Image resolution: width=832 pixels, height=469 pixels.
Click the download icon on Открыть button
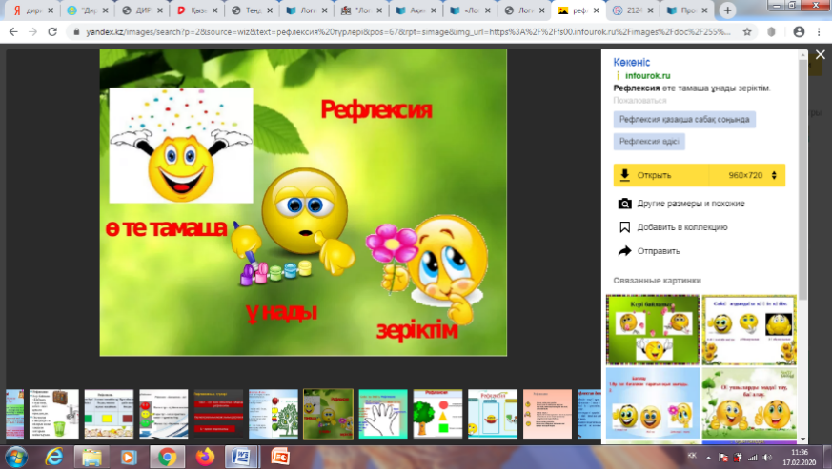(x=624, y=175)
